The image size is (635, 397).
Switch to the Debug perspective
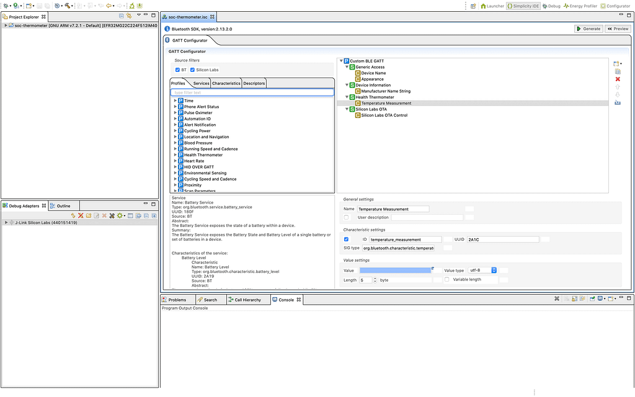coord(551,6)
